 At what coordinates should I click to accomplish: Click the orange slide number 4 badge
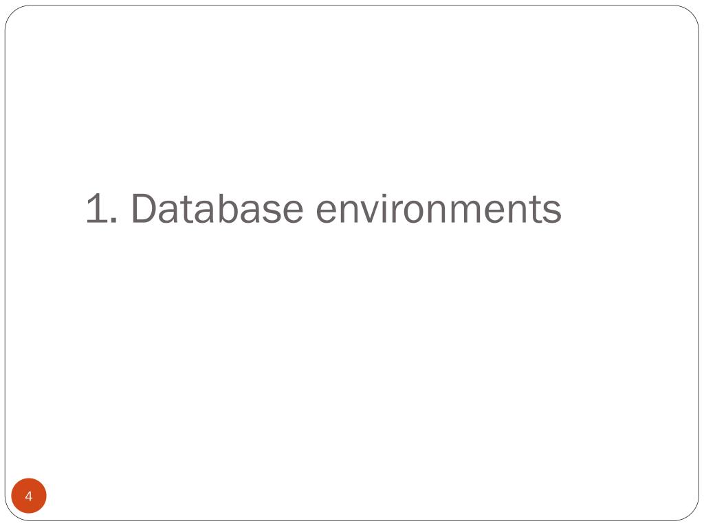point(29,496)
